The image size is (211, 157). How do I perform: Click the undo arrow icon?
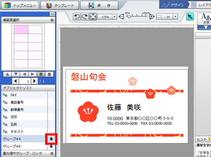tap(77, 17)
